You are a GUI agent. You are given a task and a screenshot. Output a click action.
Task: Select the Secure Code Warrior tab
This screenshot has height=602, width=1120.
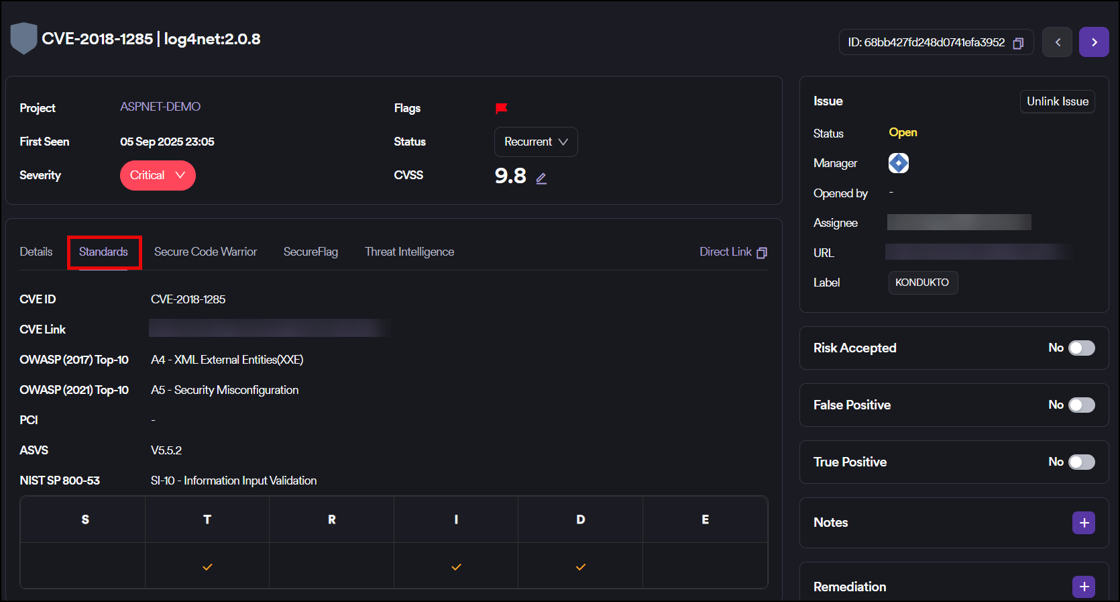(x=205, y=252)
